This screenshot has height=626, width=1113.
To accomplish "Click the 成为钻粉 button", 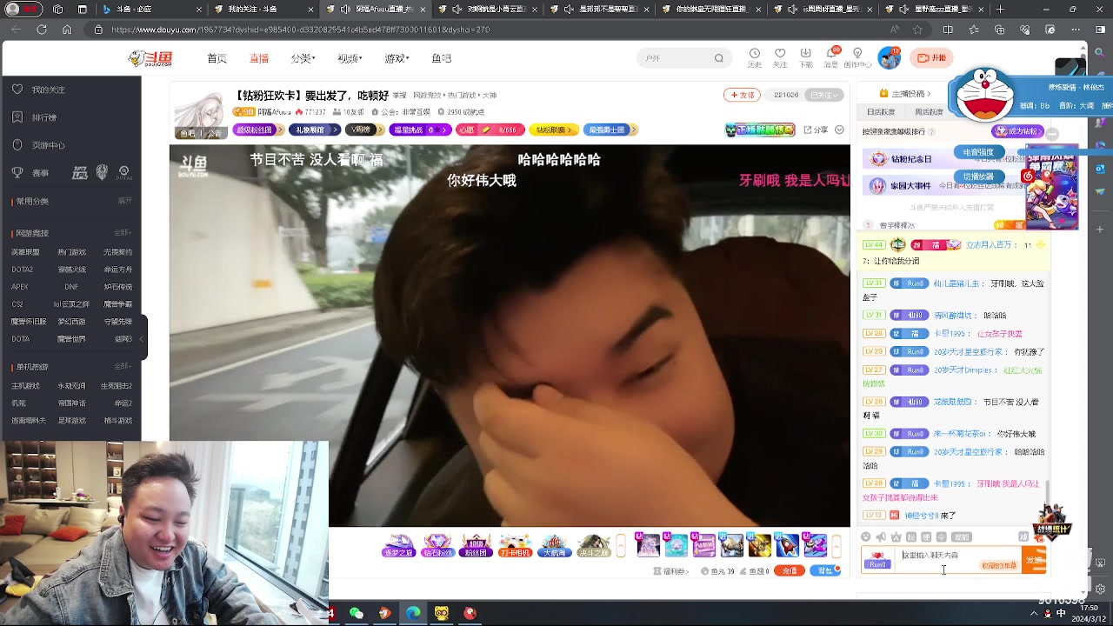I will (1017, 131).
